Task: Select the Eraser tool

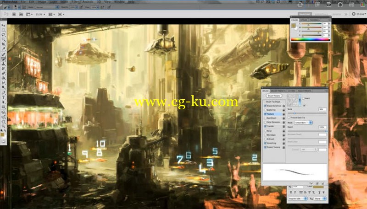Action: [x=4, y=73]
